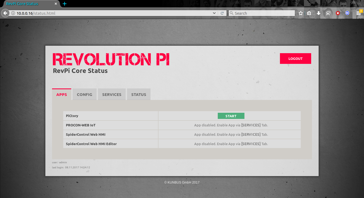Open the SERVICES tab

pyautogui.click(x=112, y=94)
